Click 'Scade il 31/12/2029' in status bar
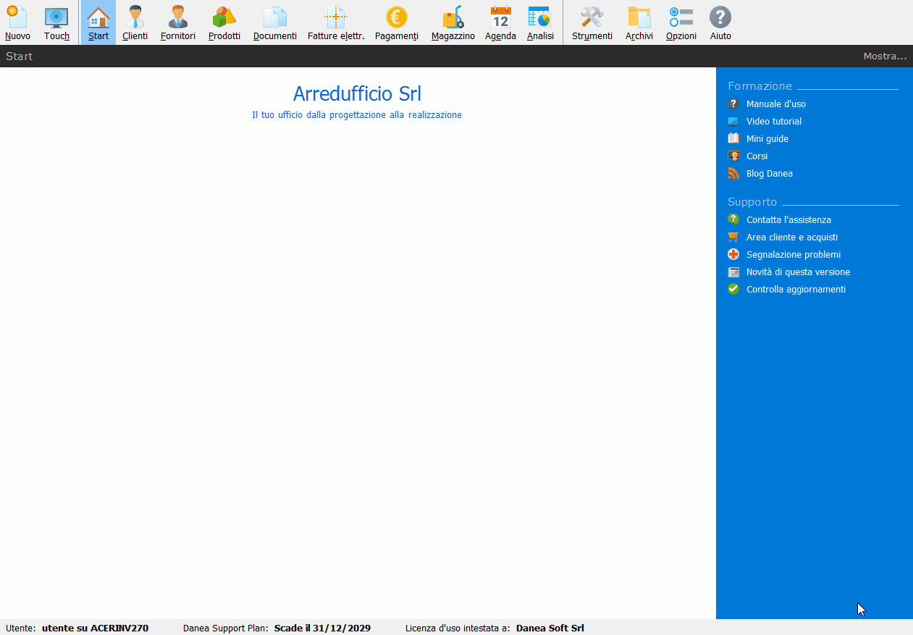 [322, 628]
